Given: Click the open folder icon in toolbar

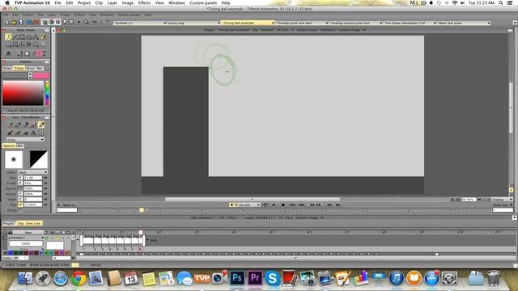Looking at the screenshot, I should click(14, 22).
